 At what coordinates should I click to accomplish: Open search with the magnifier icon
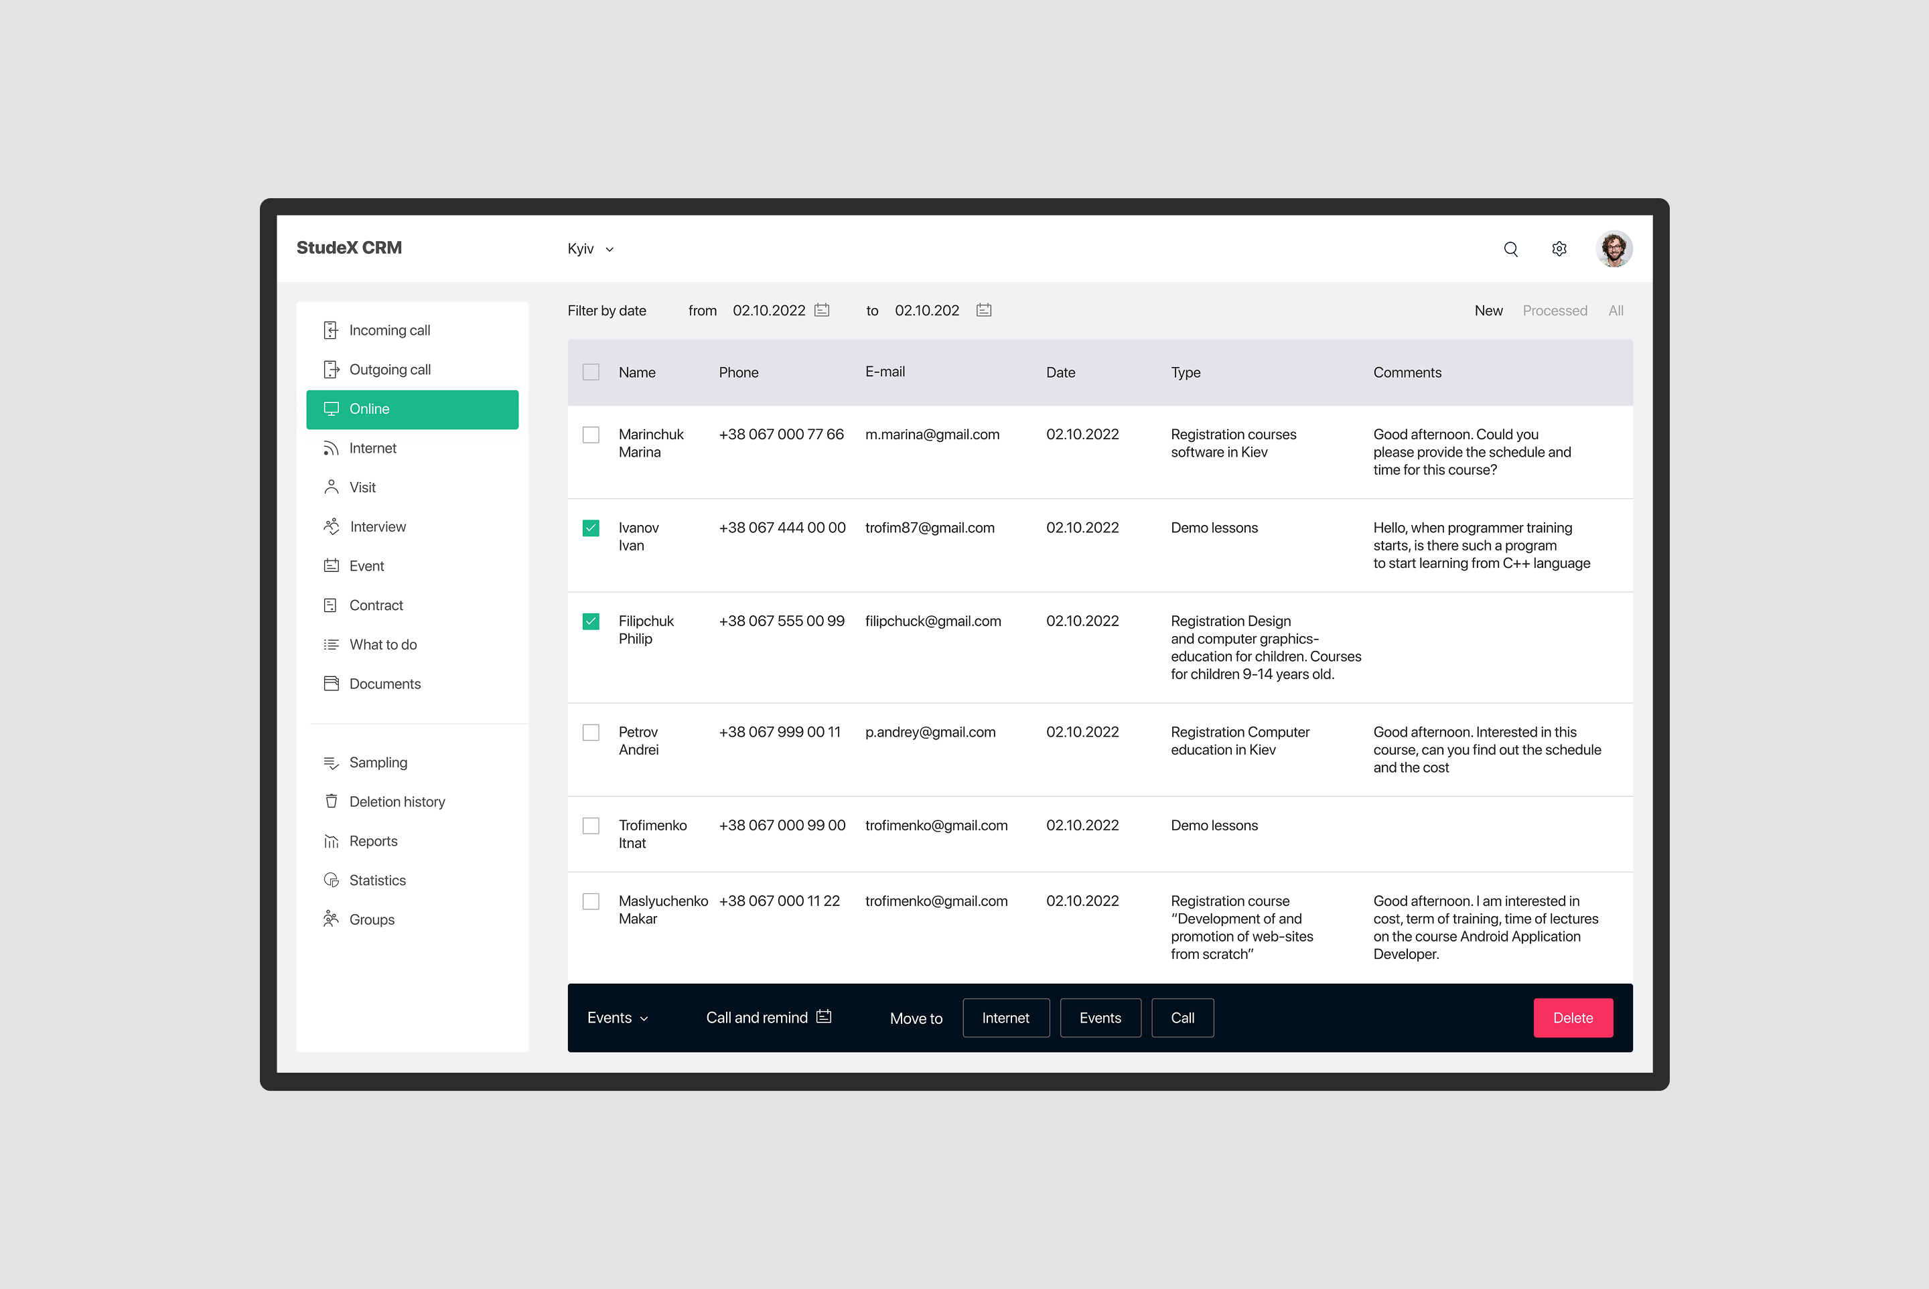pyautogui.click(x=1511, y=249)
